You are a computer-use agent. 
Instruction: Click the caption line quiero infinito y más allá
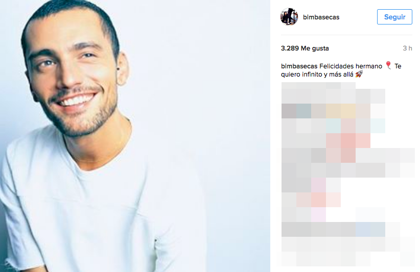click(x=317, y=75)
